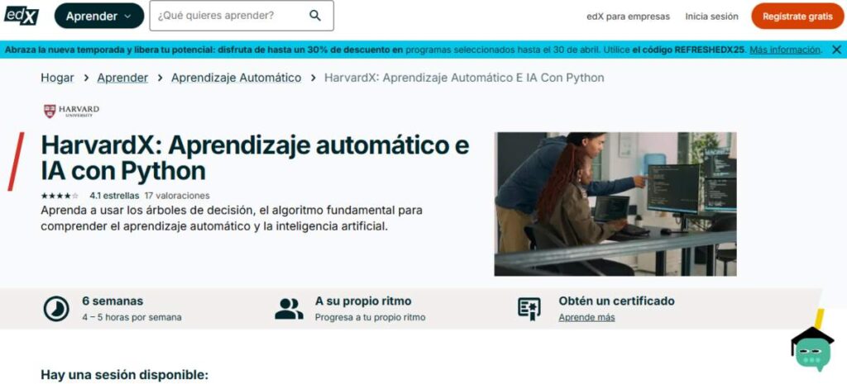Open edX para empresas link

tap(628, 17)
